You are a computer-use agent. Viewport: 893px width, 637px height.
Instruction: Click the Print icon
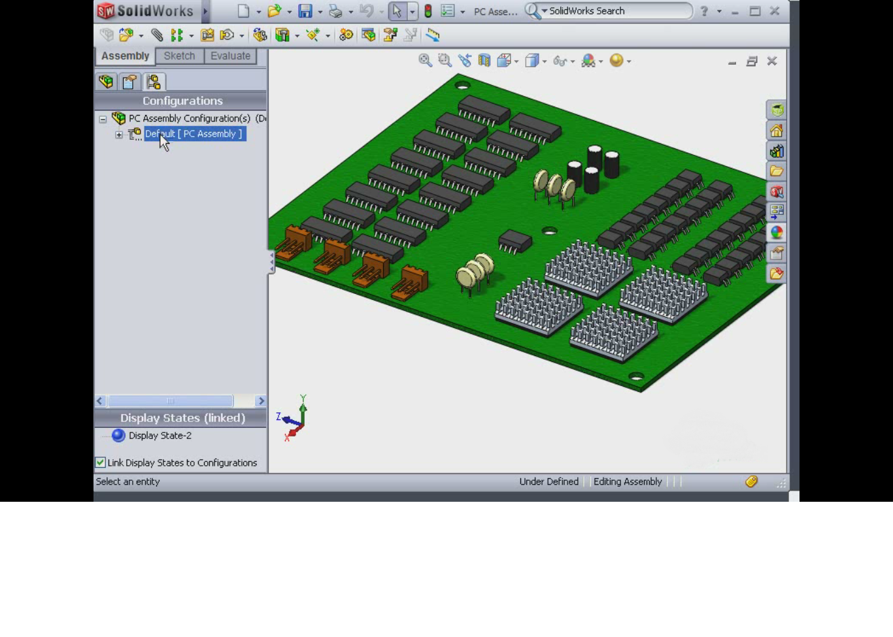pyautogui.click(x=336, y=11)
